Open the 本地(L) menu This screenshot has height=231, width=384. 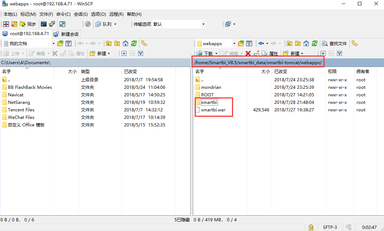coord(10,14)
